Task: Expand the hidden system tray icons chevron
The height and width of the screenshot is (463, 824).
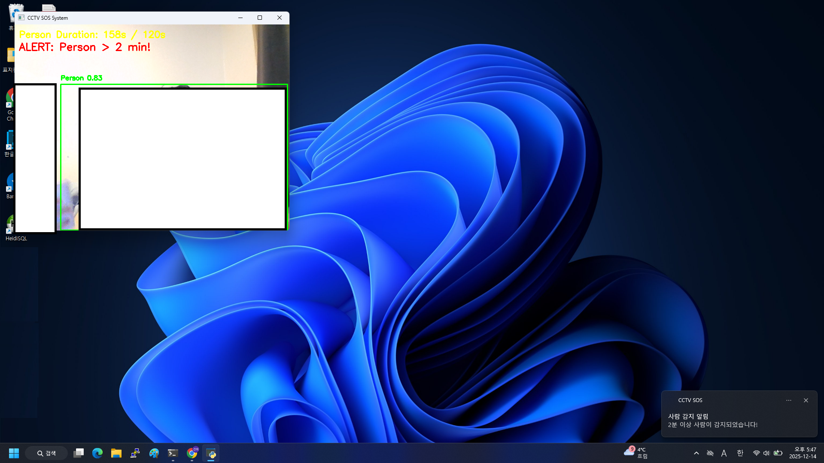Action: [696, 453]
